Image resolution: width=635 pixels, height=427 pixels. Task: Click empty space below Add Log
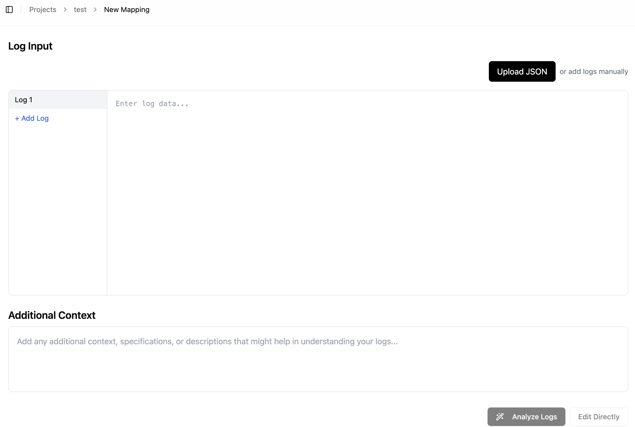58,207
